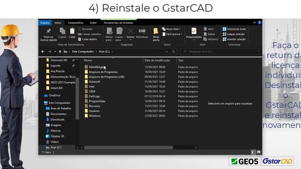Refresh the Acer (C:) folder view
This screenshot has height=169, width=301.
[x=174, y=52]
